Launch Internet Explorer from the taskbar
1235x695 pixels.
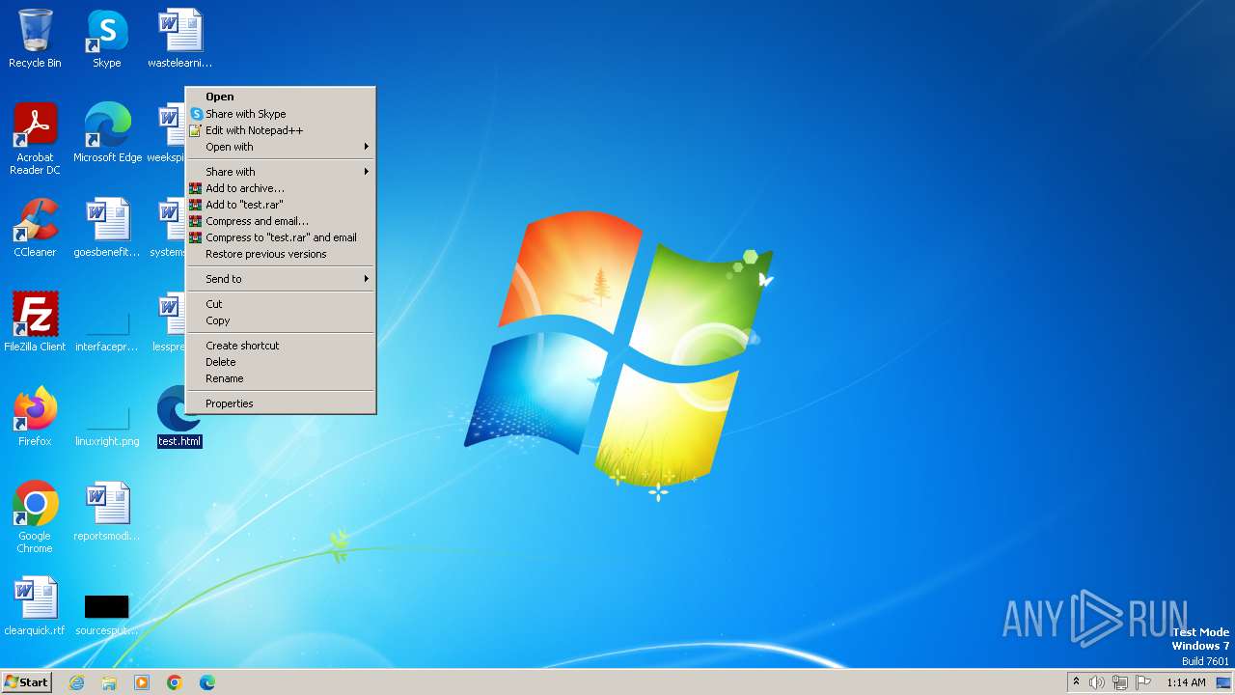point(77,682)
